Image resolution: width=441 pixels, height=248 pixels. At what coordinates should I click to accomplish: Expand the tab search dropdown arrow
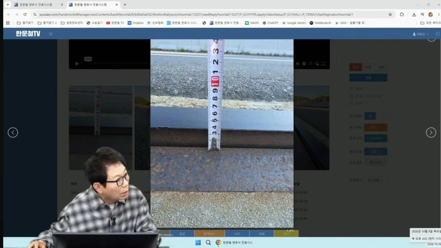8,5
